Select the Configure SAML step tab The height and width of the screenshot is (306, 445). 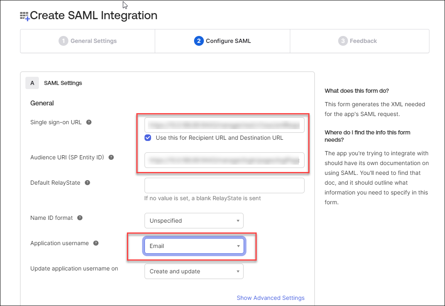pyautogui.click(x=222, y=41)
